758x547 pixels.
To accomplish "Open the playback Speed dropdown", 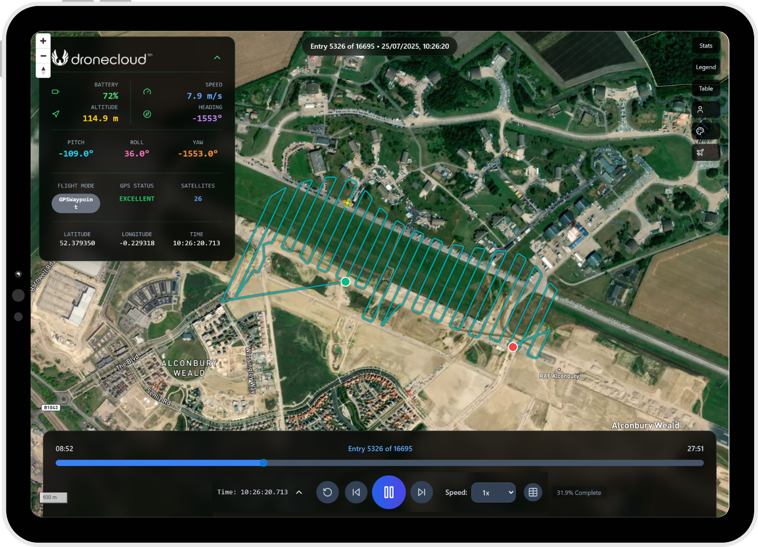I will (493, 492).
